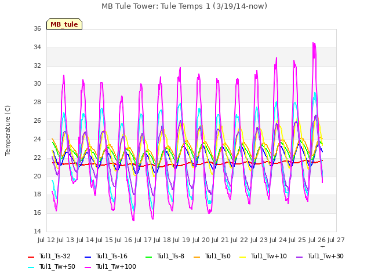This screenshot has height=278, width=371.
Task: Click the 26 y-axis tick label
Action: coord(37,121)
